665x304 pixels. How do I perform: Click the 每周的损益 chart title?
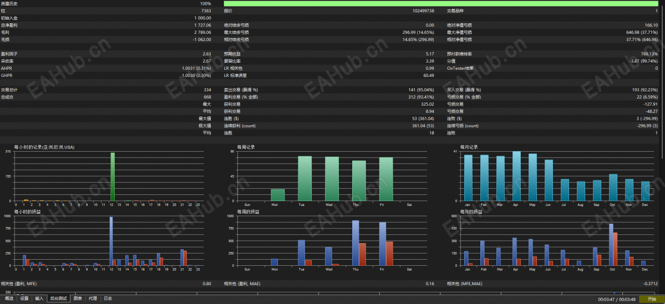tap(248, 212)
